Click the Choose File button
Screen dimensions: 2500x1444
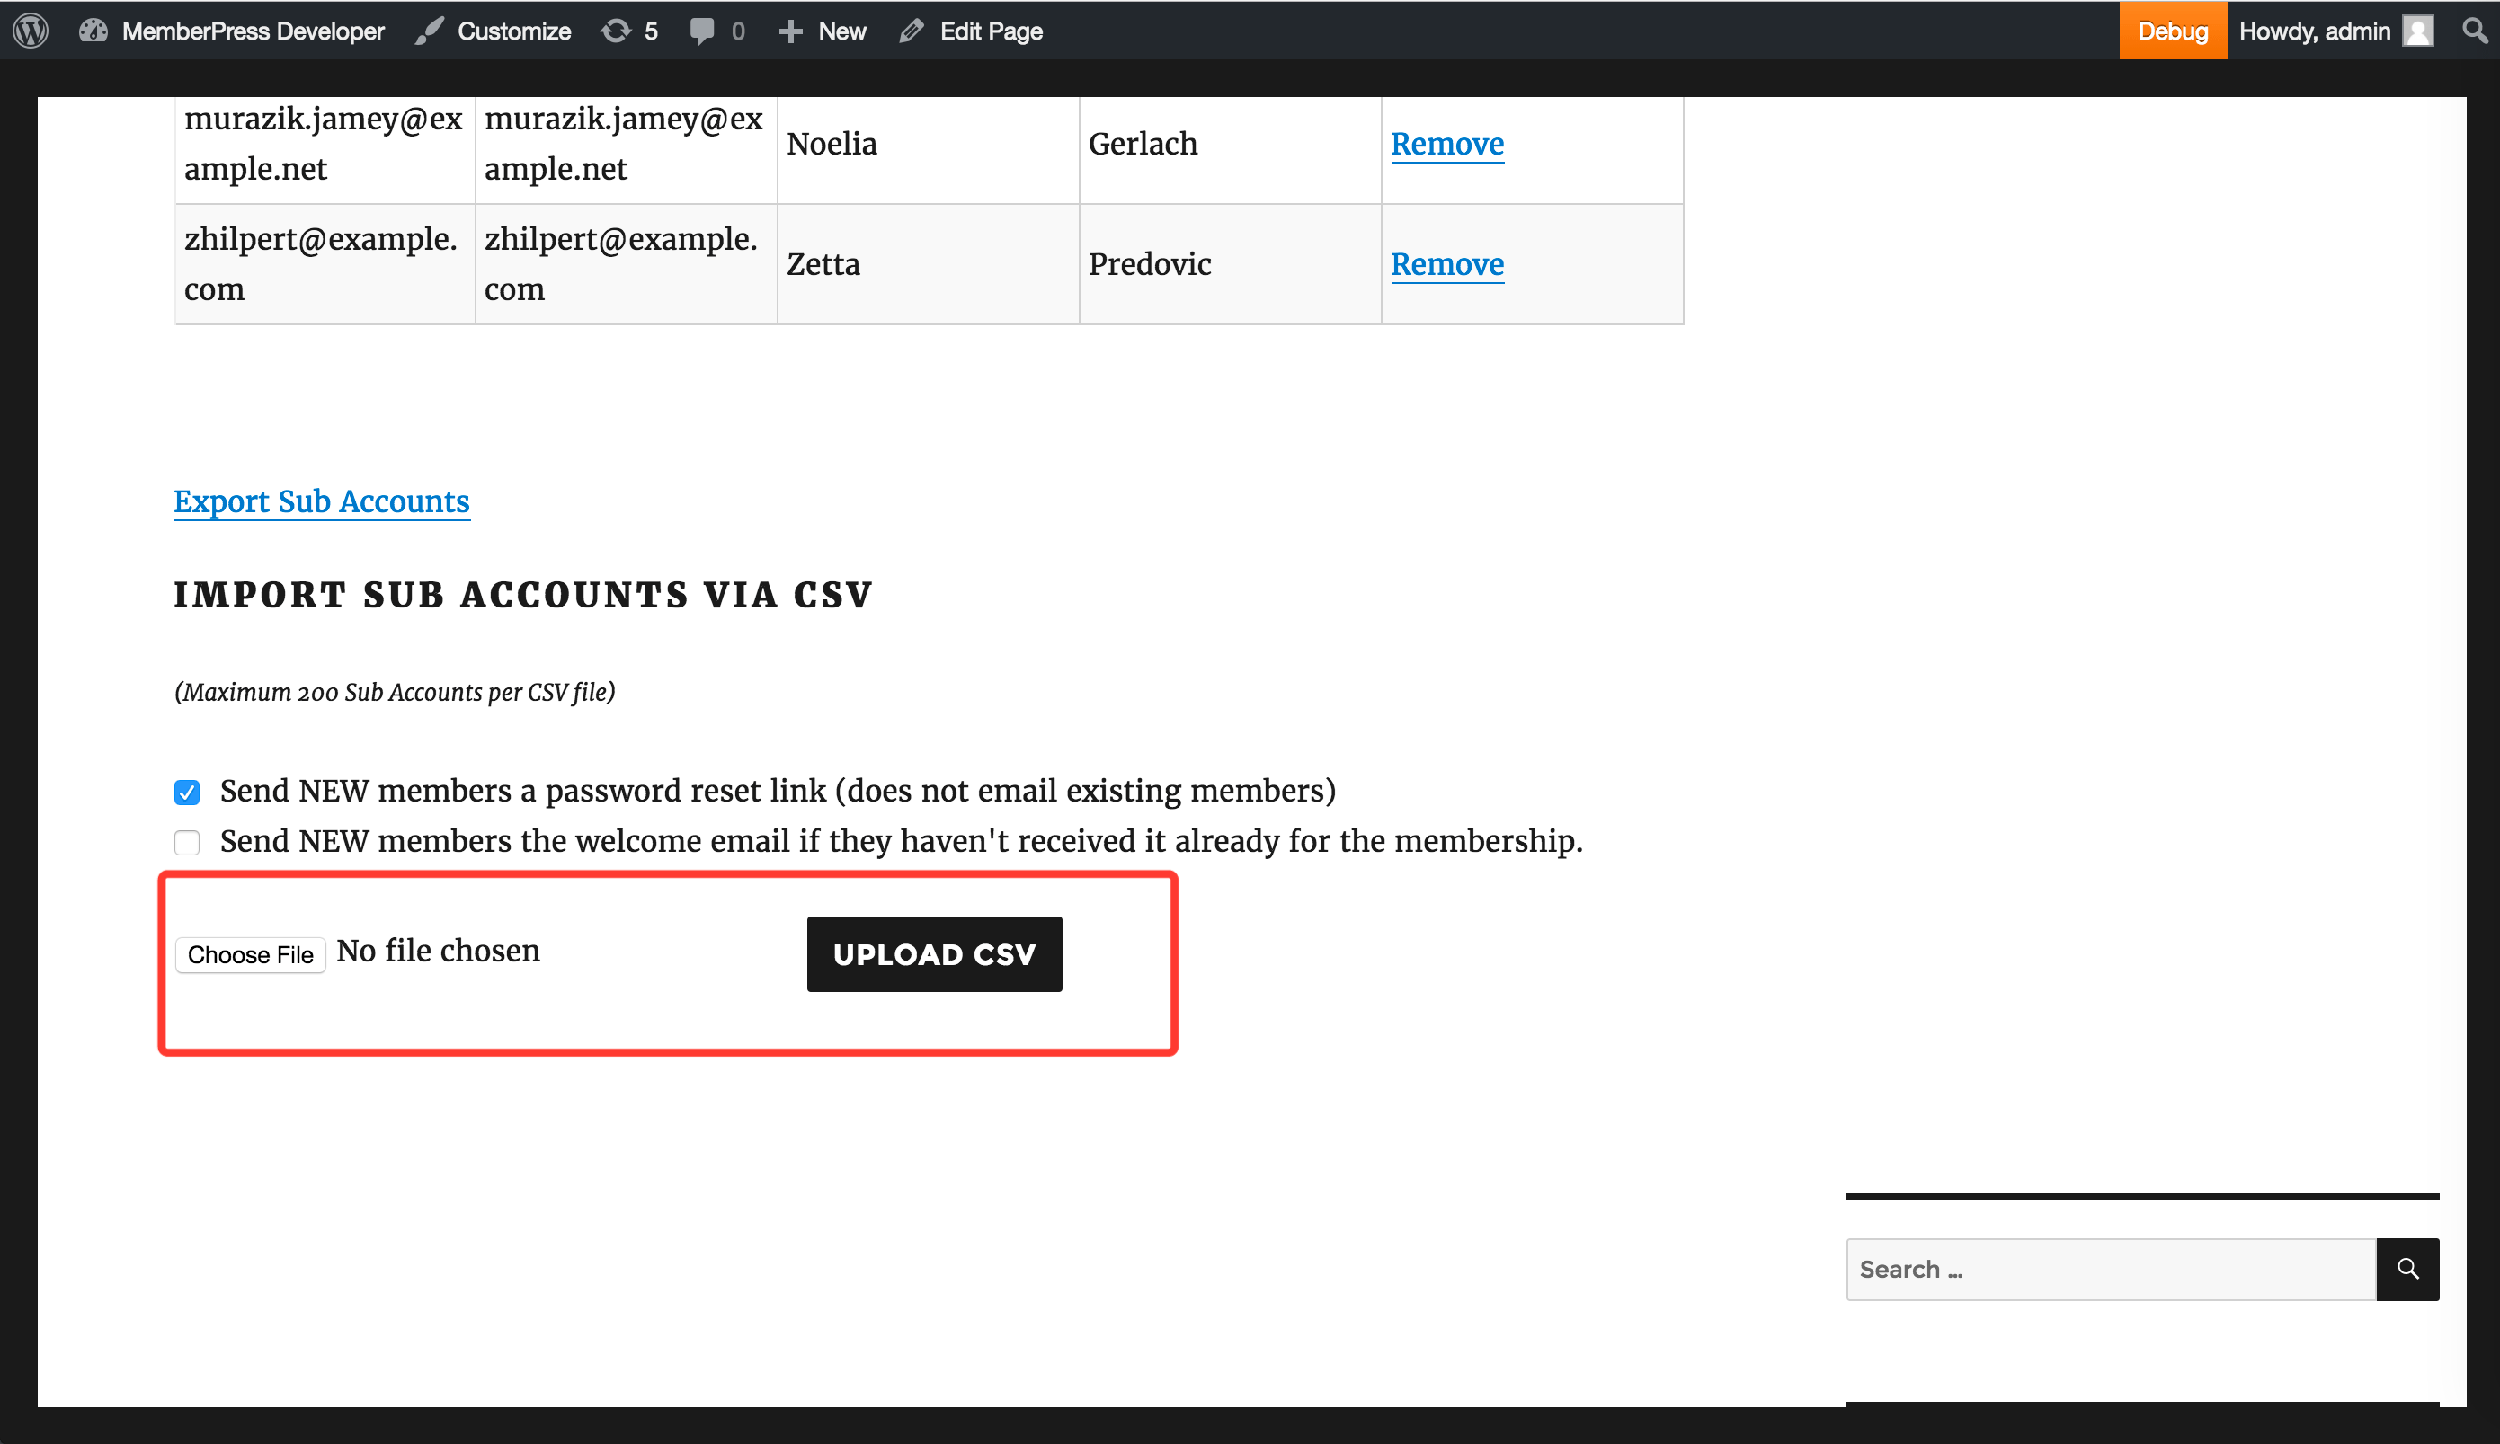pos(250,955)
